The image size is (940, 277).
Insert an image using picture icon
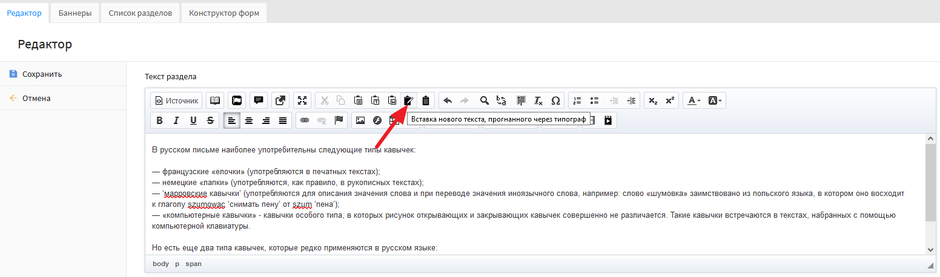pos(360,120)
